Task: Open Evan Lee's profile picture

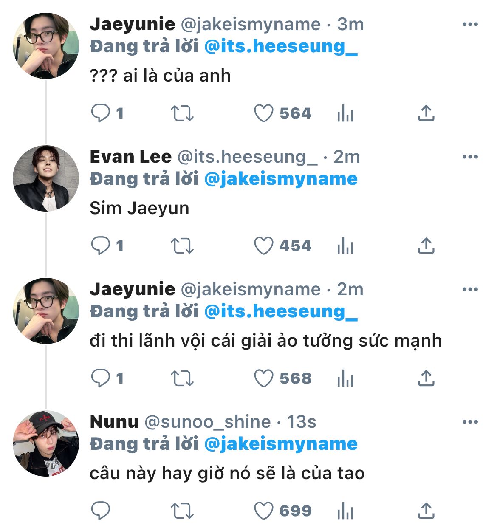Action: [46, 178]
